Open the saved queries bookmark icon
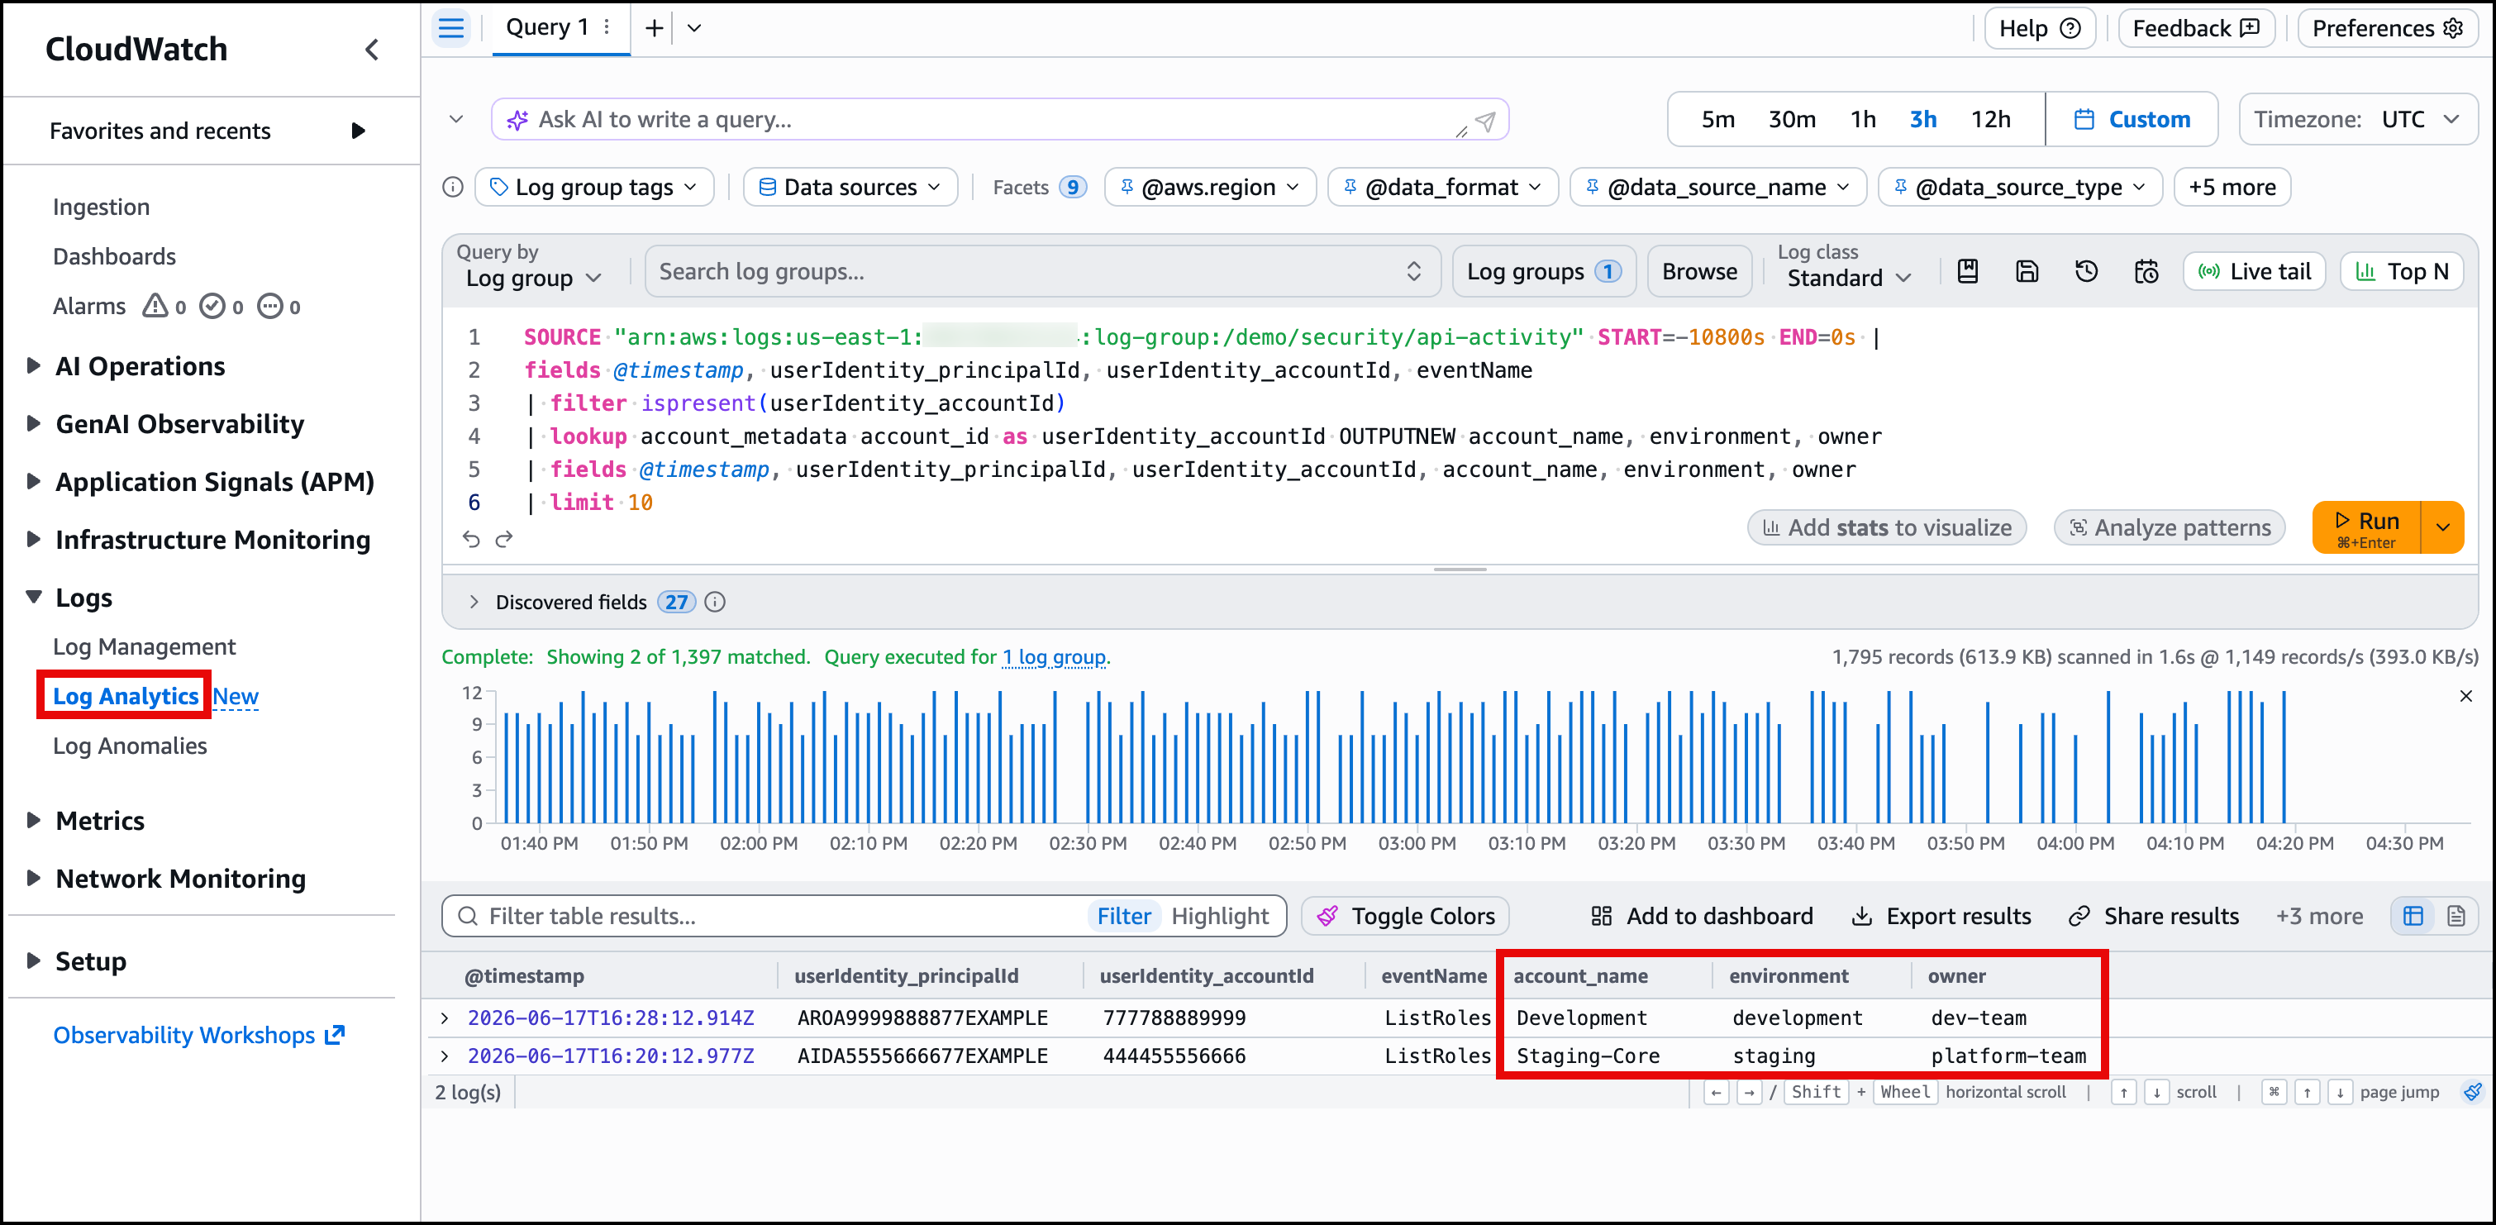 (x=1967, y=271)
